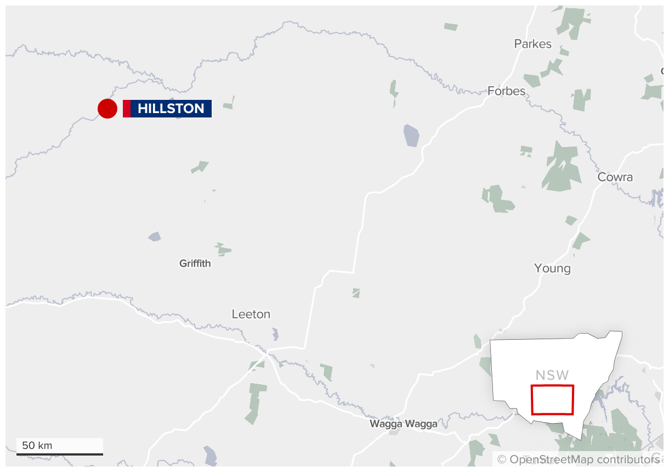The image size is (669, 472).
Task: Click the road junction southeast of Leeton
Action: (x=267, y=352)
